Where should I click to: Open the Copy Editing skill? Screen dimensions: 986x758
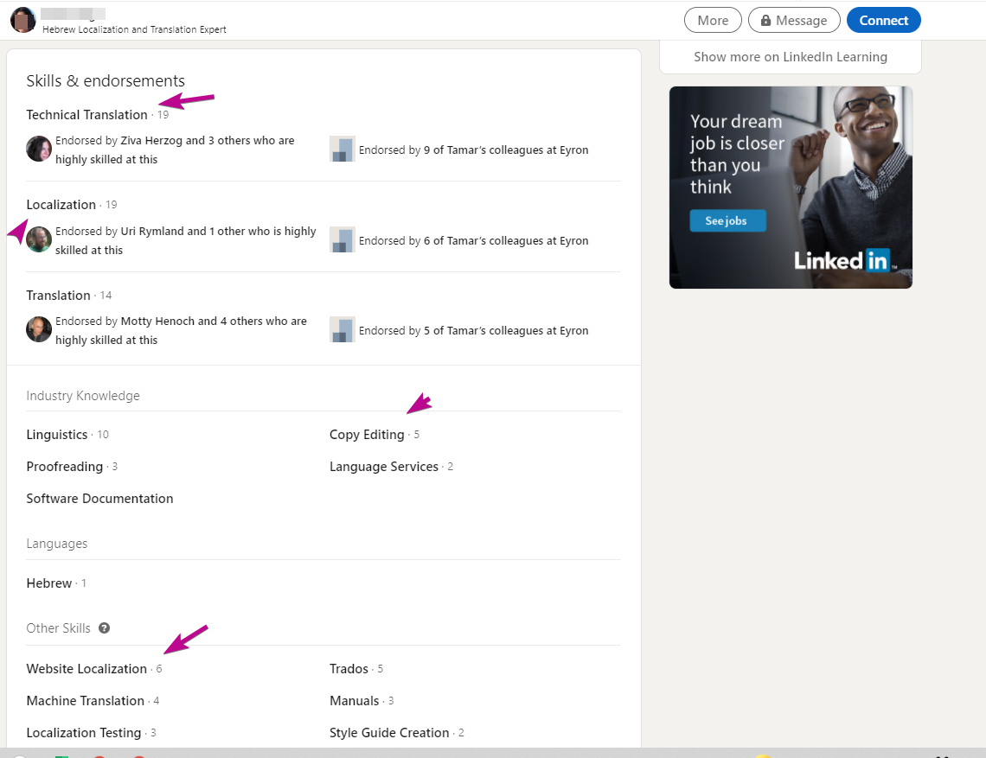pos(367,434)
